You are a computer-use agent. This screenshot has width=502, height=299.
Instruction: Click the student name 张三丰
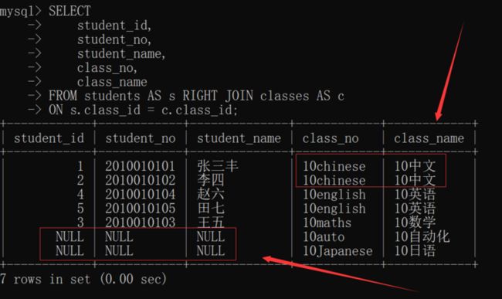coord(218,166)
